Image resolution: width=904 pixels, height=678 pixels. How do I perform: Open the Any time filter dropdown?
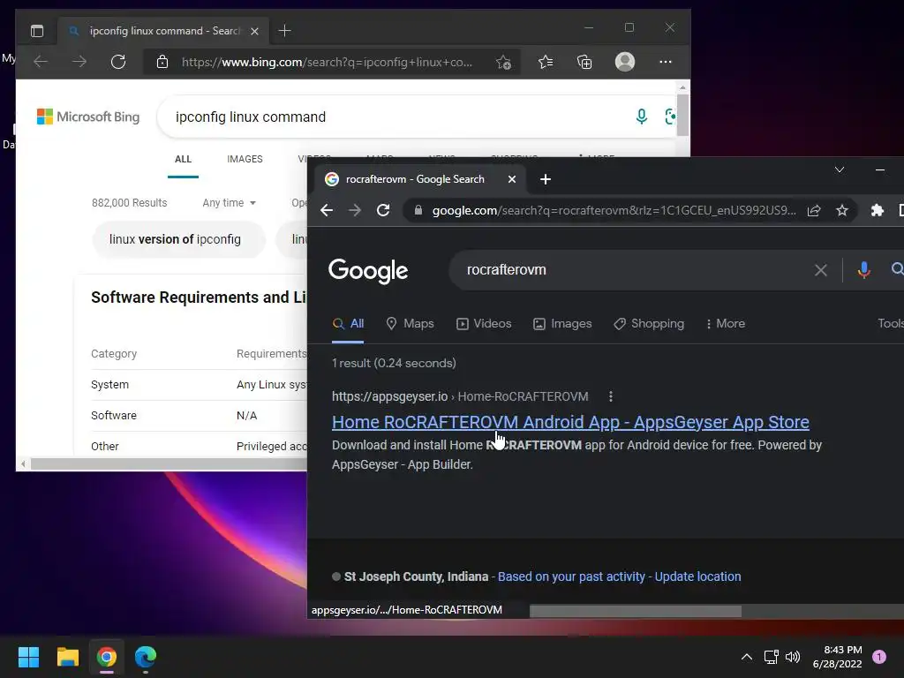click(229, 203)
